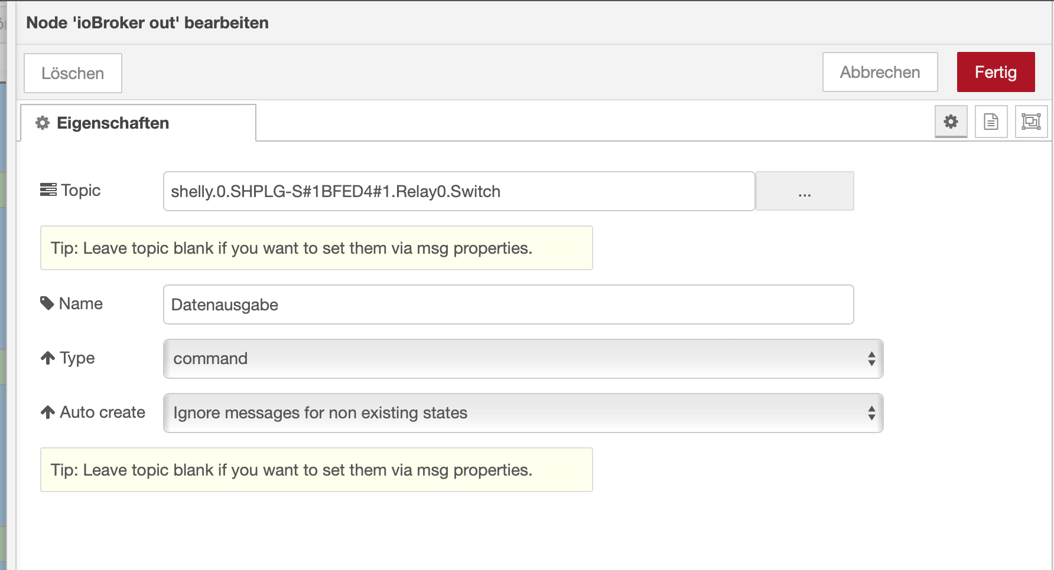Click the first topic tip notice

(316, 248)
